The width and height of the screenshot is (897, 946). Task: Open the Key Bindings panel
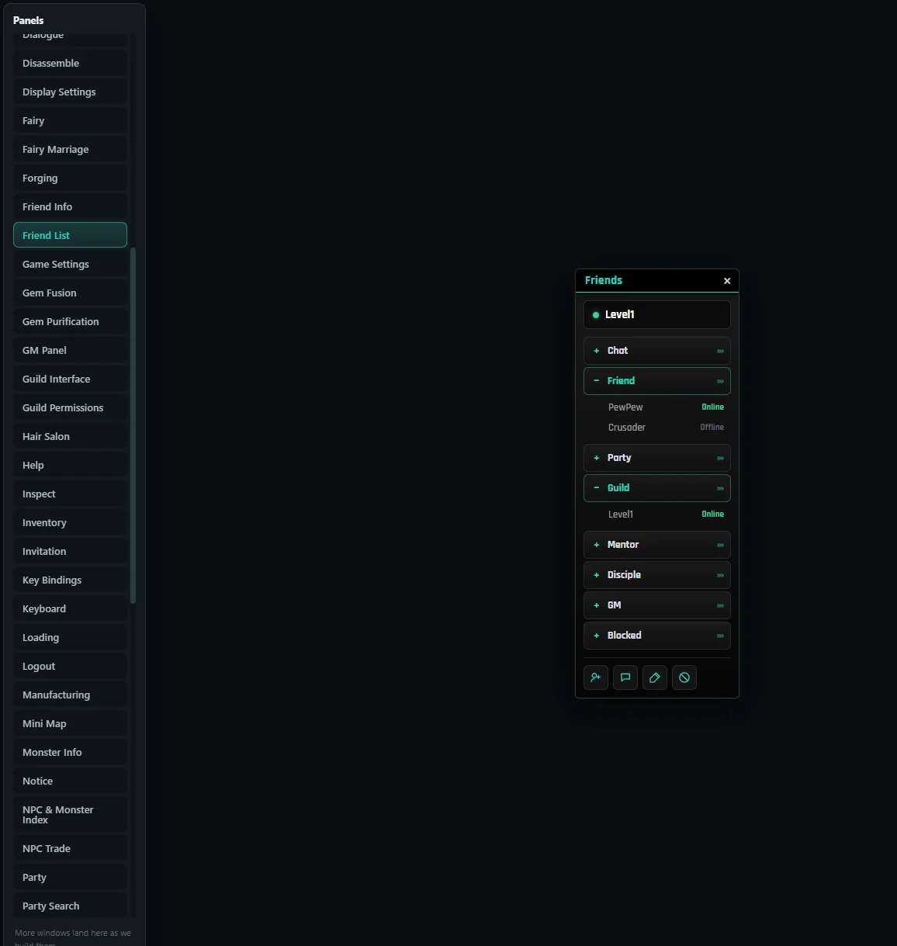tap(70, 580)
